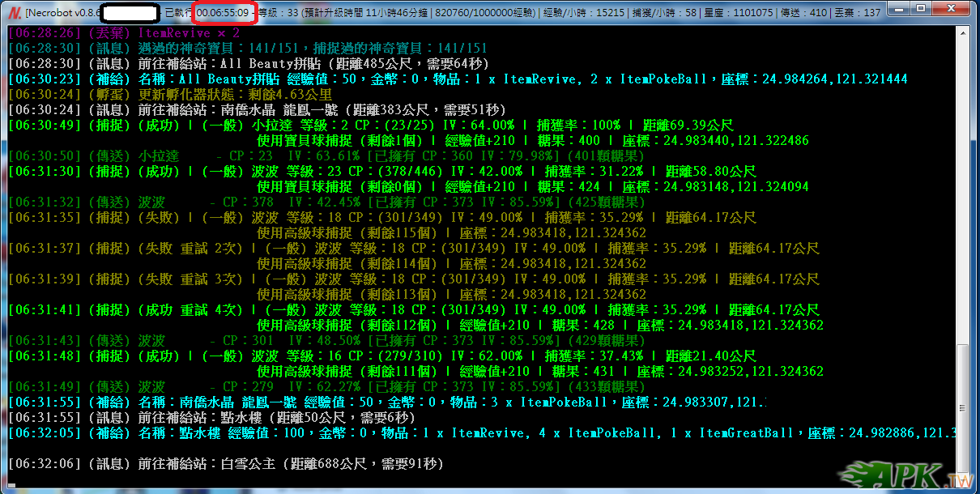This screenshot has height=494, width=980.
Task: Click the last line heading to 白雪公主
Action: pos(225,463)
